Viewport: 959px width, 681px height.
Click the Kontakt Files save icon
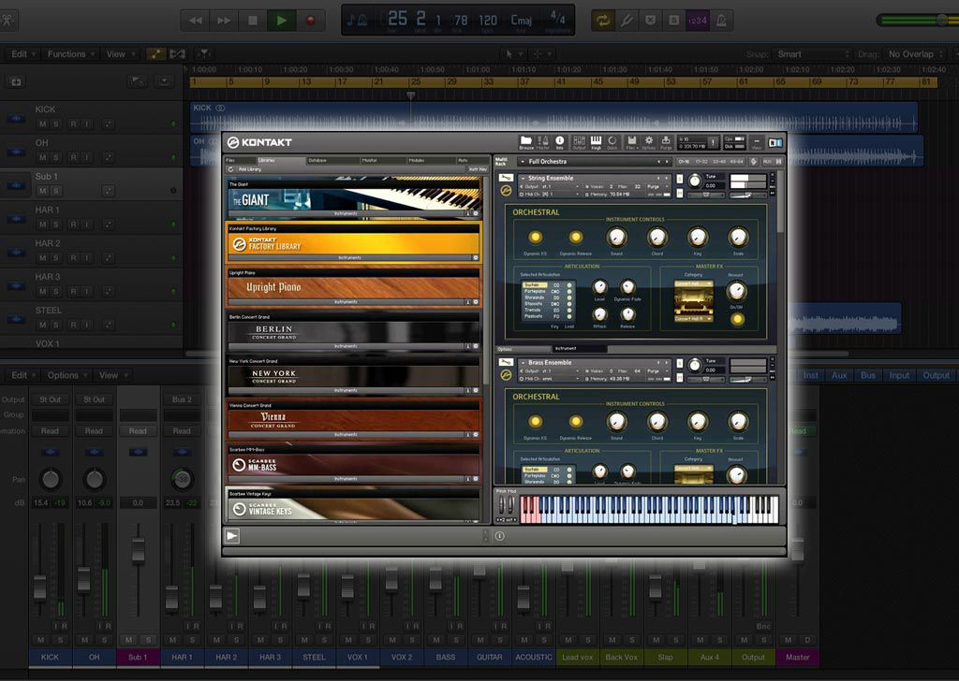tap(631, 141)
